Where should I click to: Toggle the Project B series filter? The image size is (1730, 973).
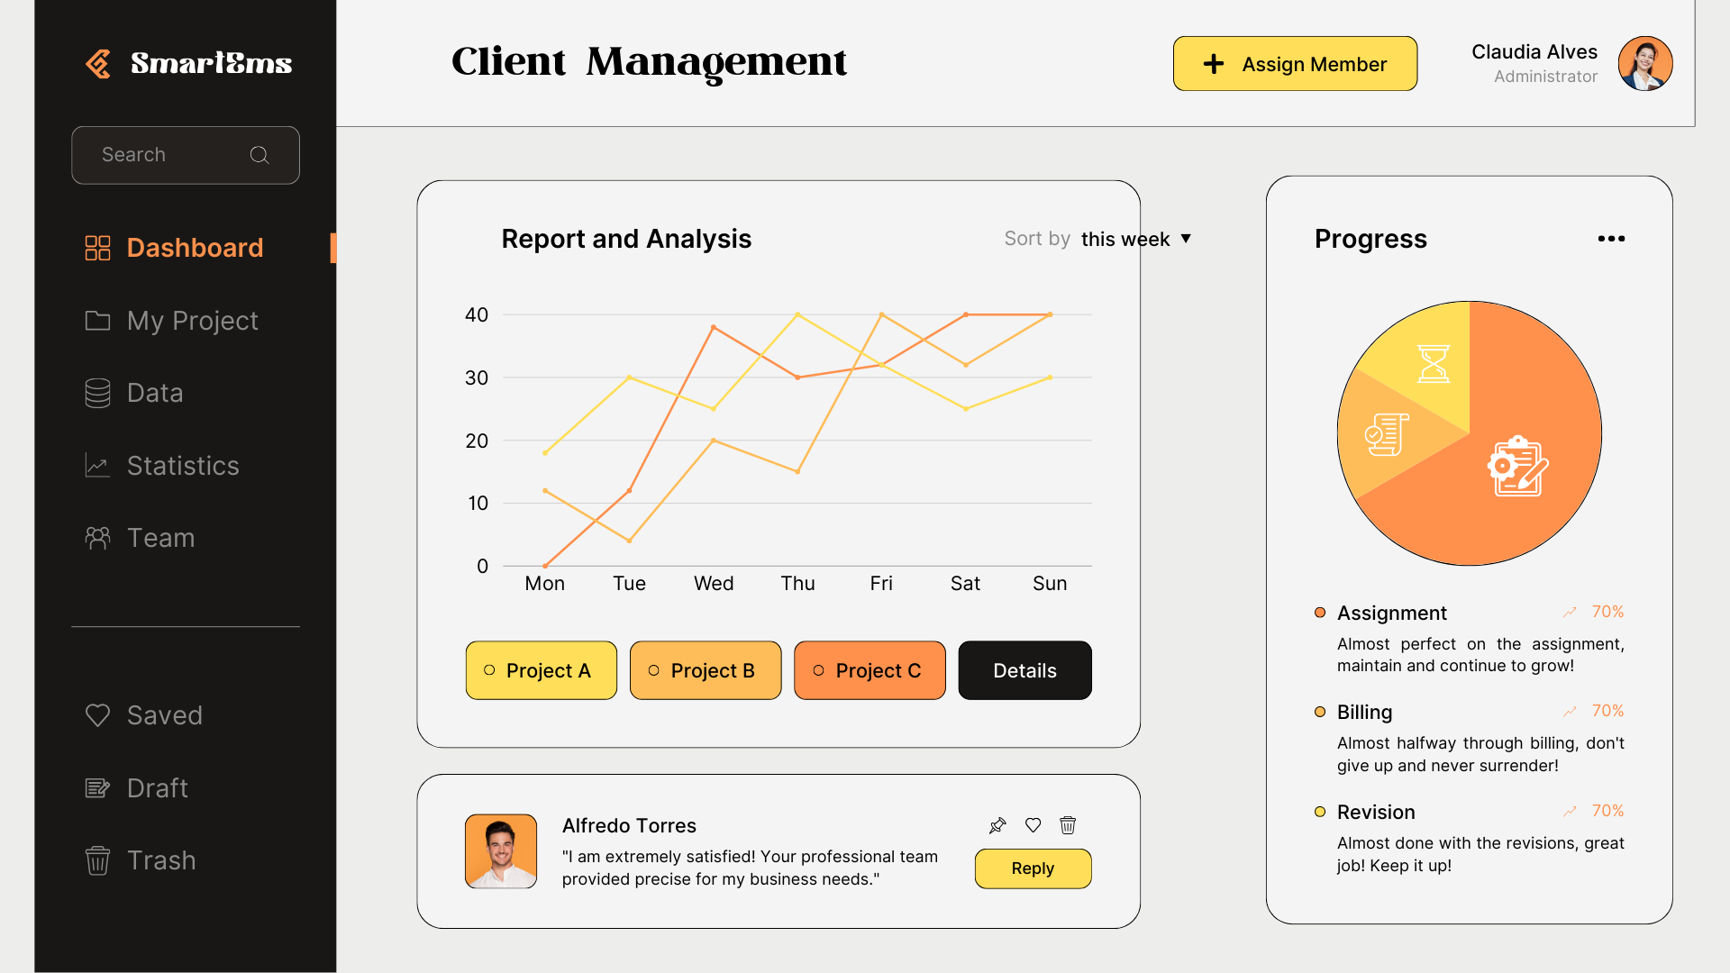[x=705, y=670]
